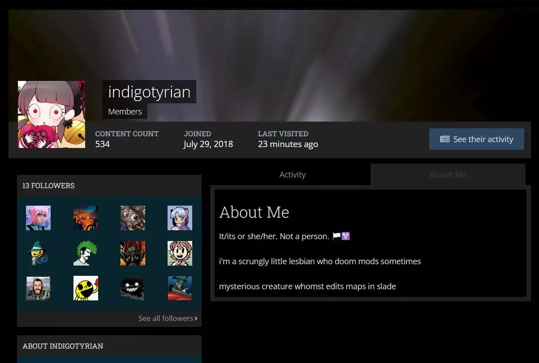Switch to the Activity tab
539x363 pixels.
pos(292,175)
